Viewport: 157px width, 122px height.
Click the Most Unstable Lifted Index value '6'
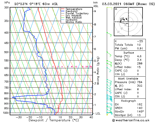(138, 89)
